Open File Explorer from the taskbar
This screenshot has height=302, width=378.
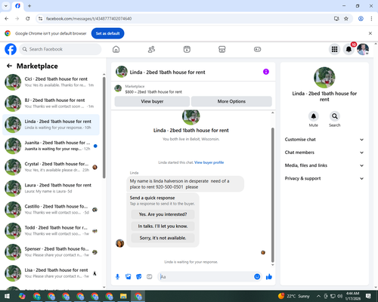123,296
